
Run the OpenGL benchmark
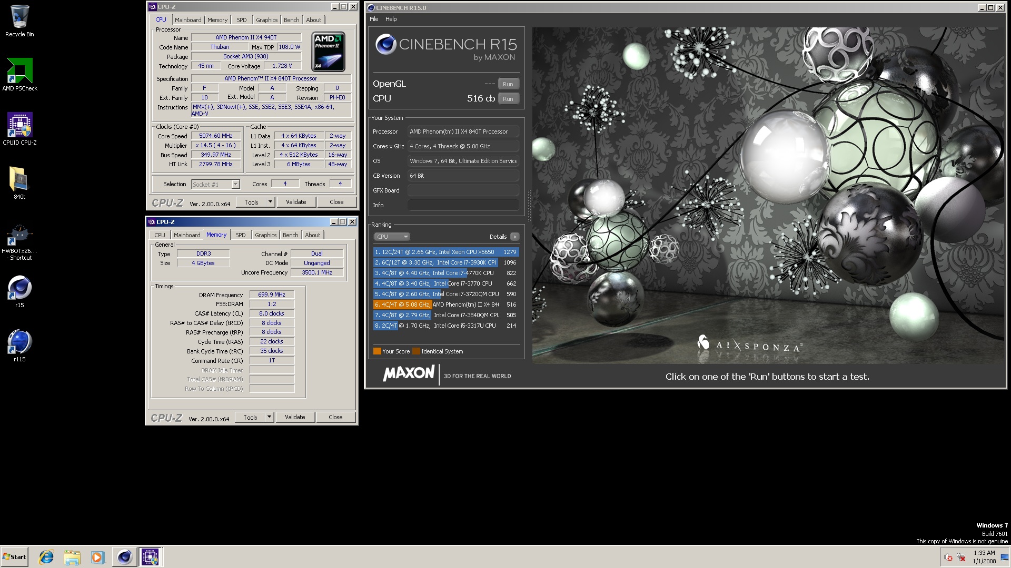coord(508,84)
